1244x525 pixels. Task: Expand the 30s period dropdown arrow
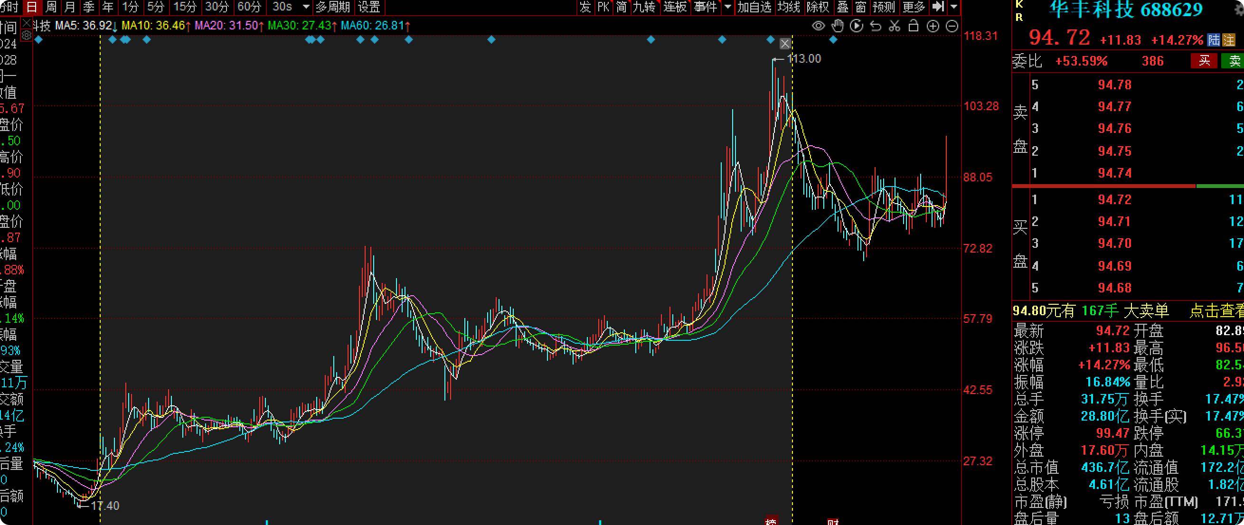tap(306, 7)
